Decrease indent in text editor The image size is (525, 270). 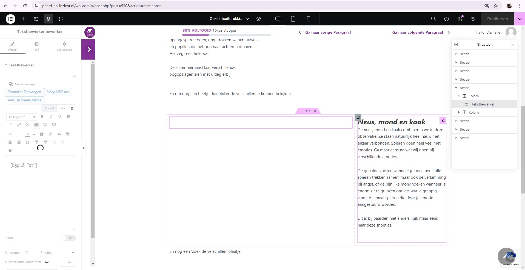36,142
